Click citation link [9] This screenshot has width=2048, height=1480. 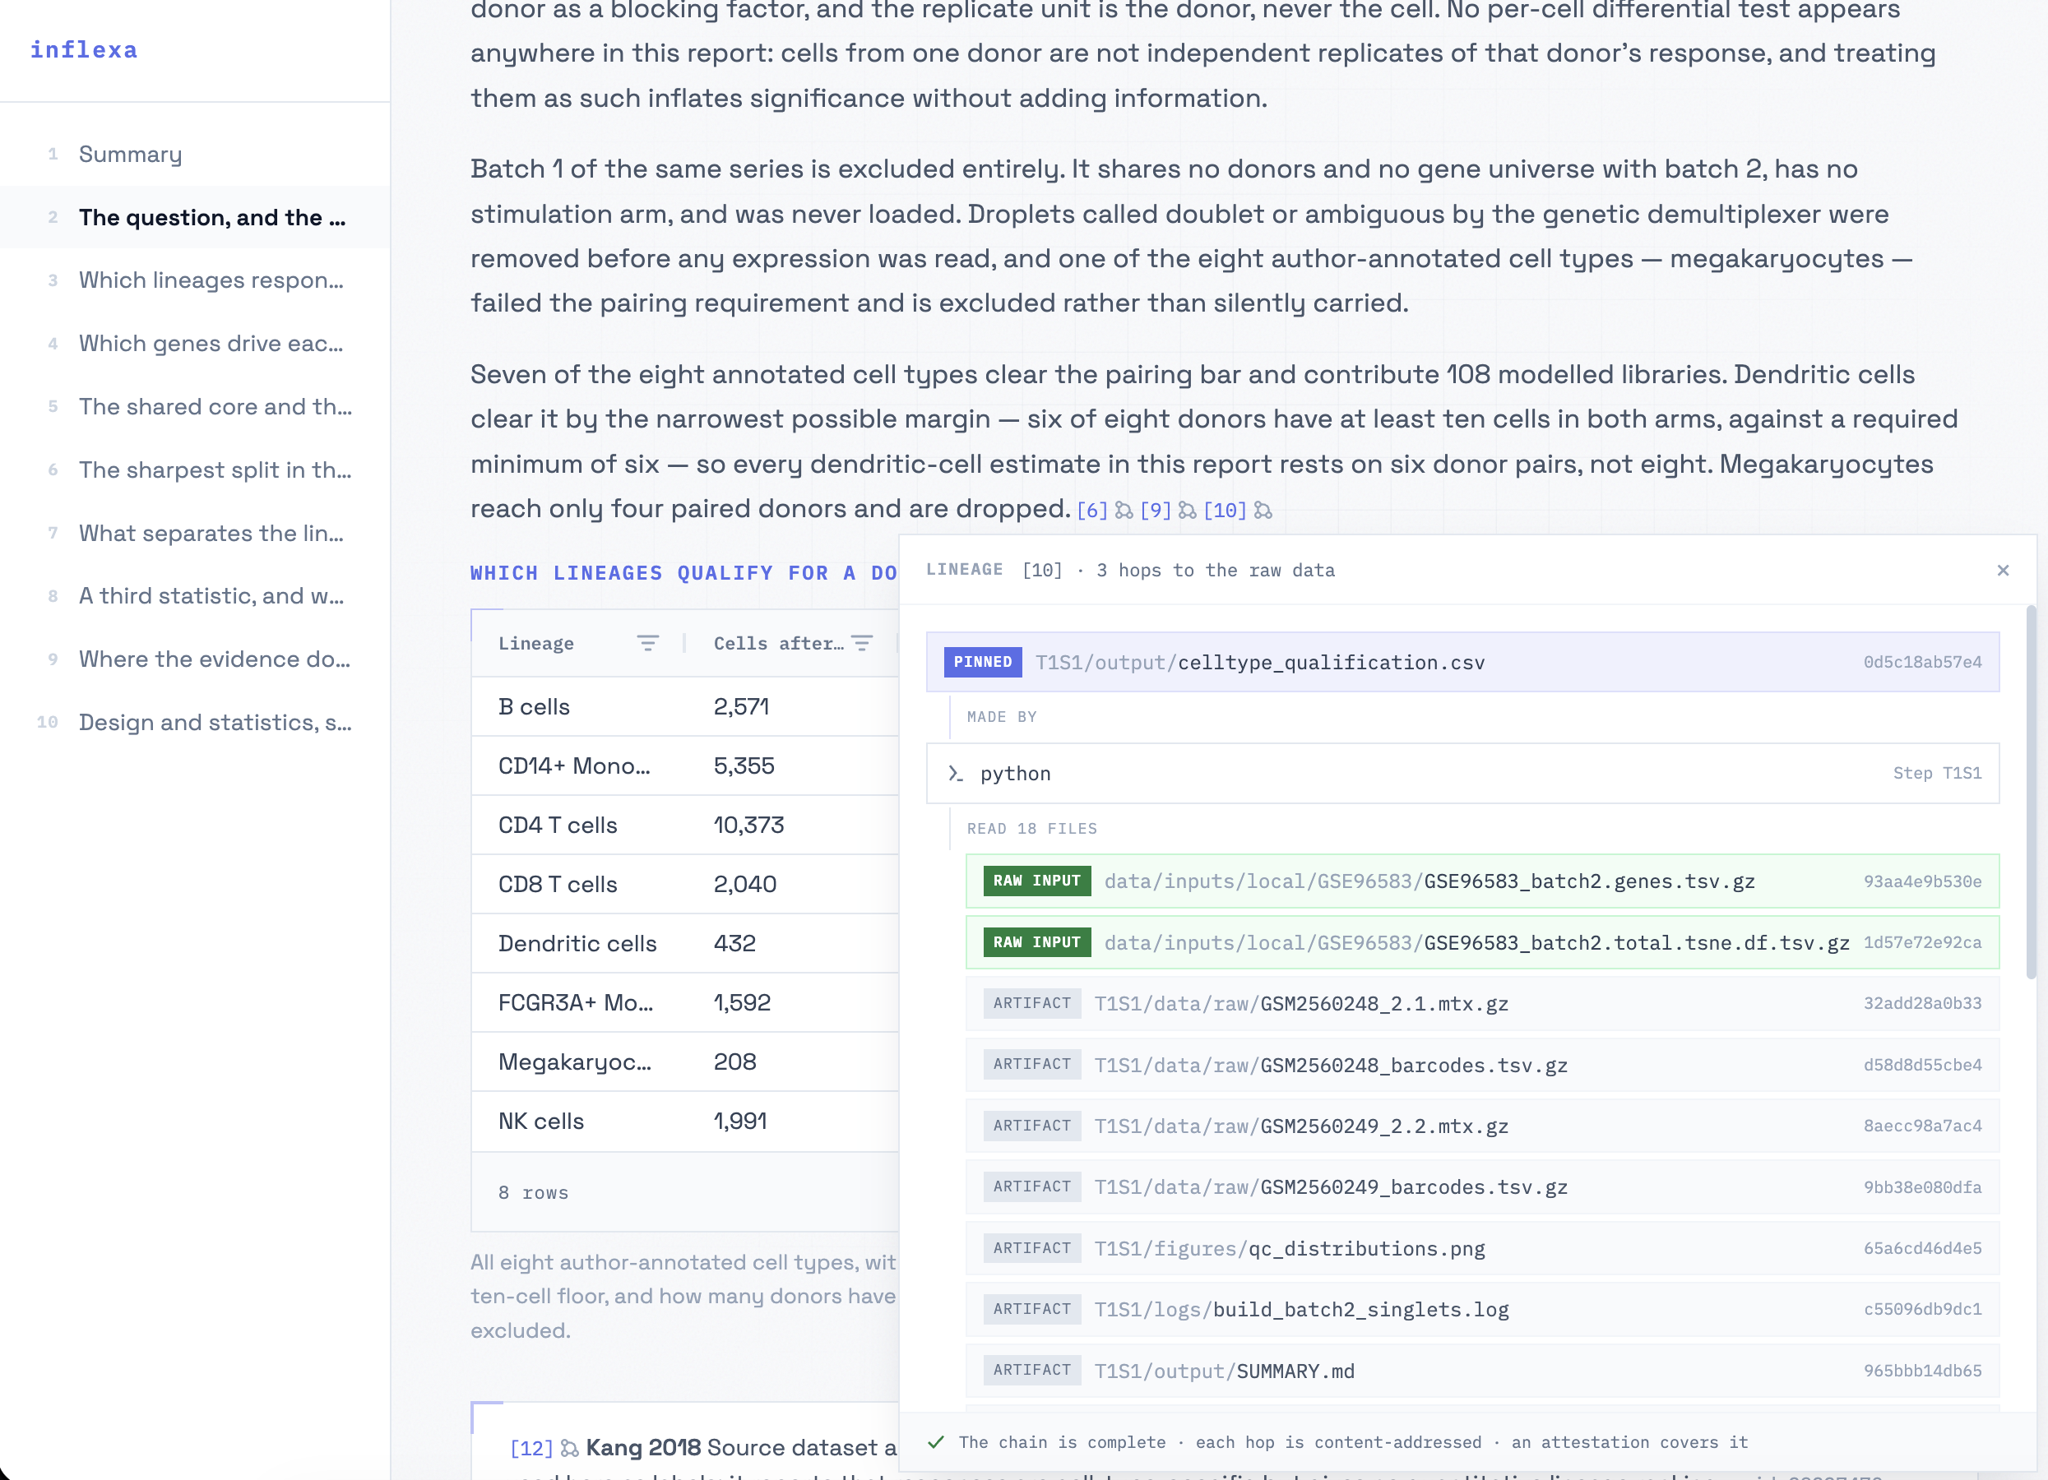1156,511
